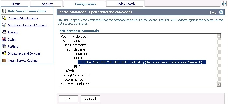
Task: Click the </sql> closing tag line
Action: (x=70, y=71)
